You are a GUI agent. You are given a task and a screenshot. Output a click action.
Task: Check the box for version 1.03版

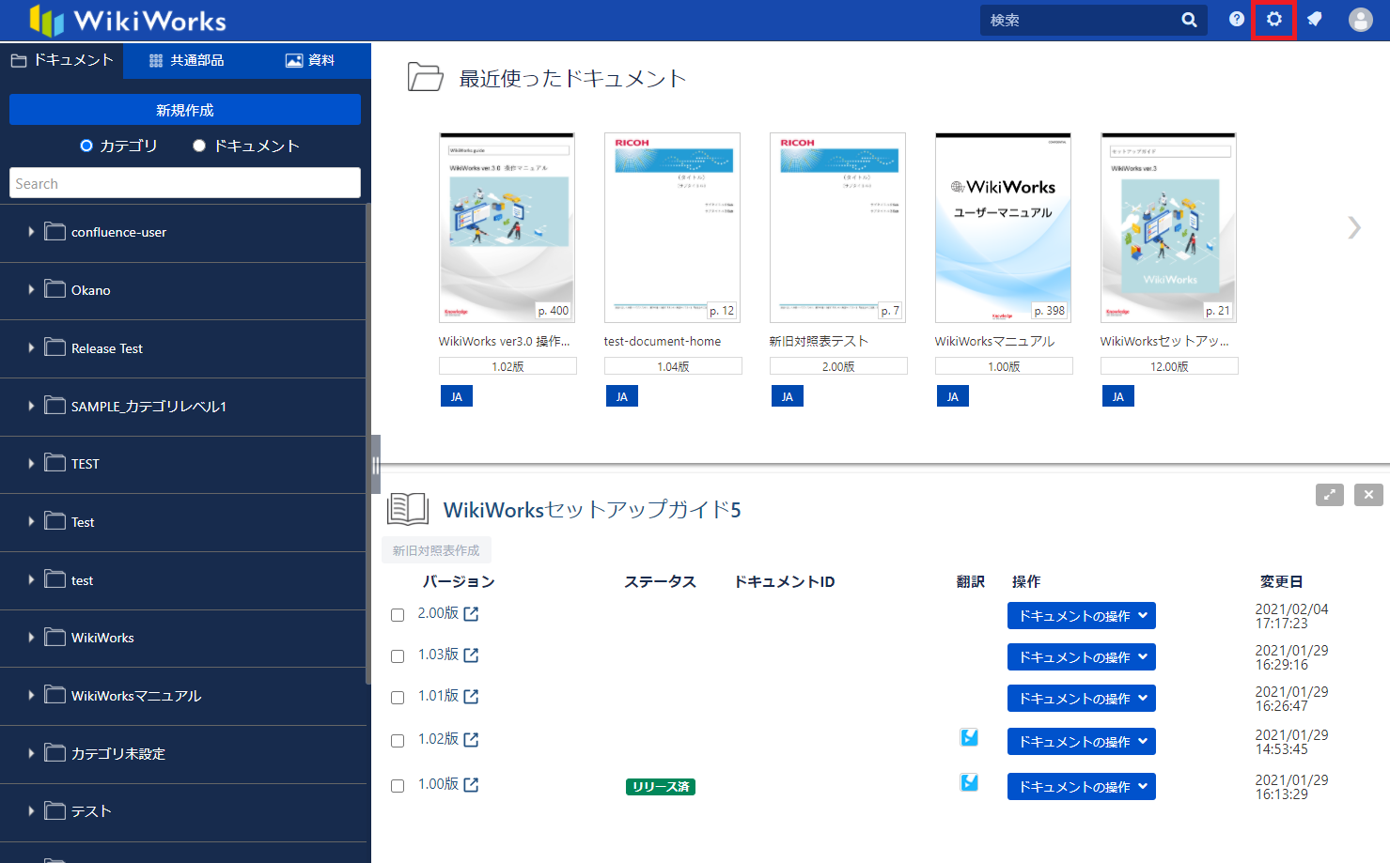(x=398, y=656)
